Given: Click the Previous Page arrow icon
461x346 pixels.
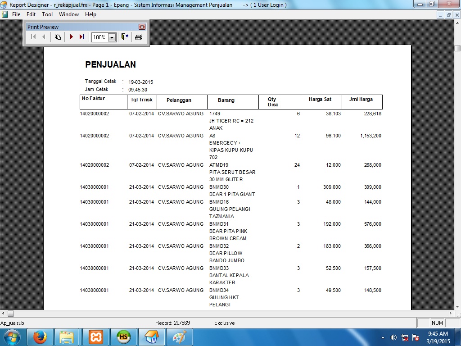Looking at the screenshot, I should (x=44, y=37).
